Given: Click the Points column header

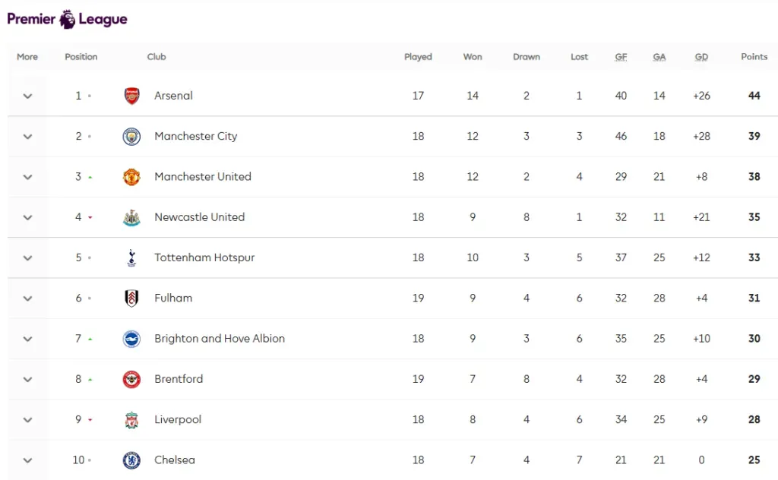Looking at the screenshot, I should point(754,57).
